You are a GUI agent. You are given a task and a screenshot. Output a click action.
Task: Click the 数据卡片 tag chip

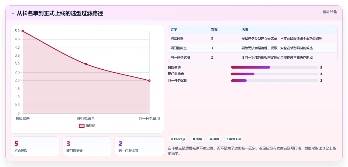click(234, 139)
